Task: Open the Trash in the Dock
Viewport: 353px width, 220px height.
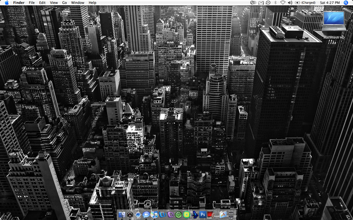Action: point(231,215)
